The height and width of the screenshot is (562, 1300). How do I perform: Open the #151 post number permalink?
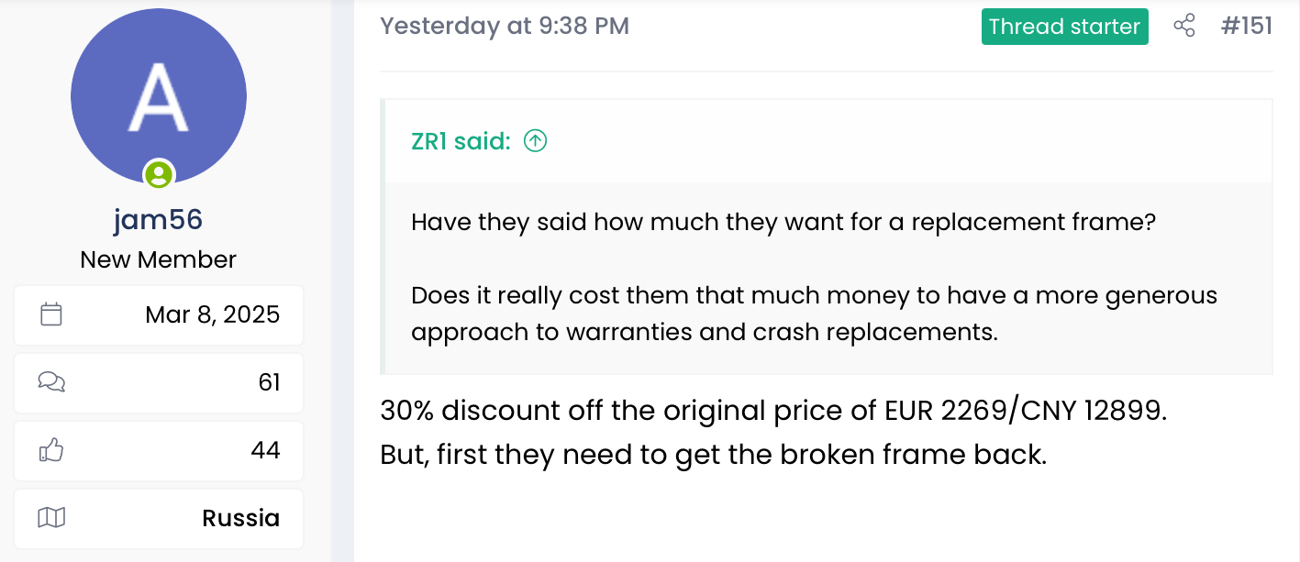point(1246,26)
